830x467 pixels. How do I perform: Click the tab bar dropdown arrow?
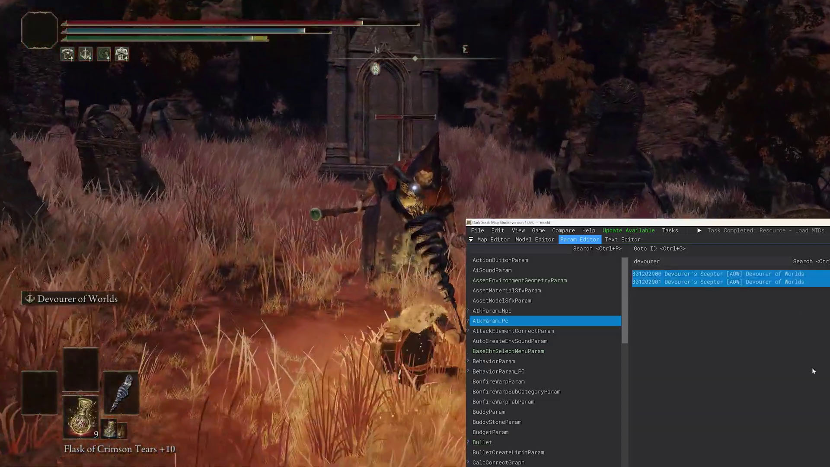point(471,240)
